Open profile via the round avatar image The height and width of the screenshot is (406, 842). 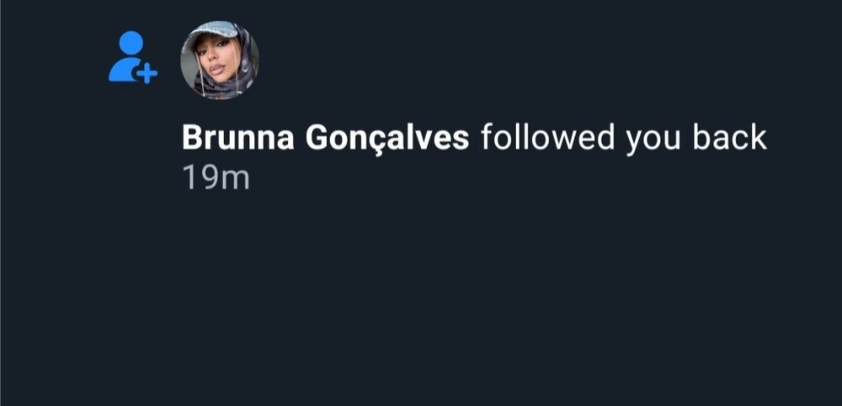pyautogui.click(x=220, y=60)
